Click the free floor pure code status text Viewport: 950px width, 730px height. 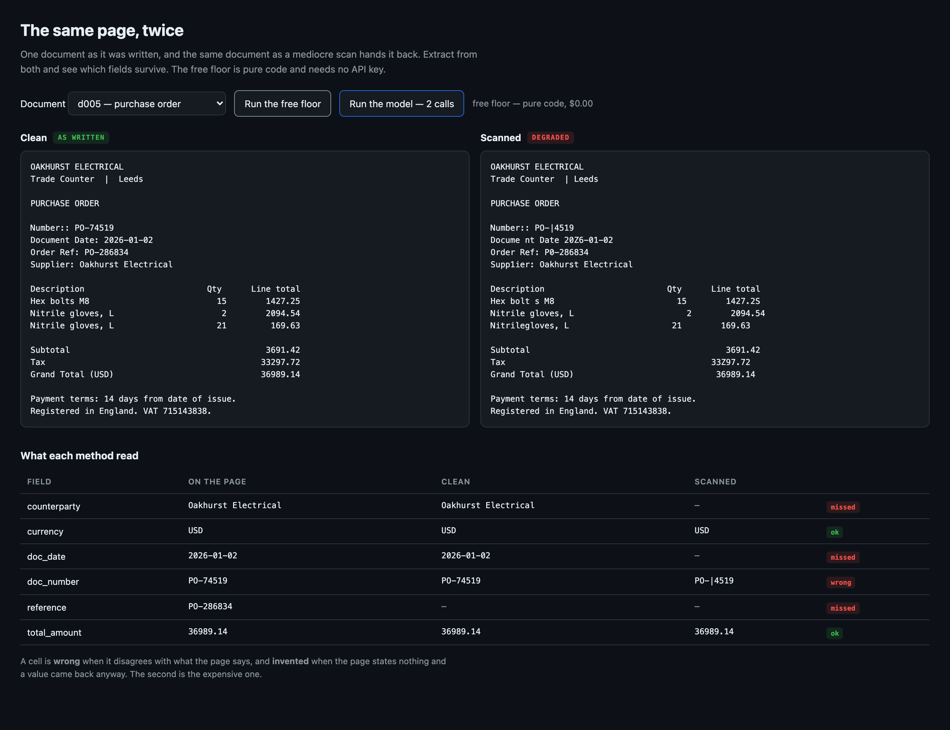pyautogui.click(x=532, y=103)
